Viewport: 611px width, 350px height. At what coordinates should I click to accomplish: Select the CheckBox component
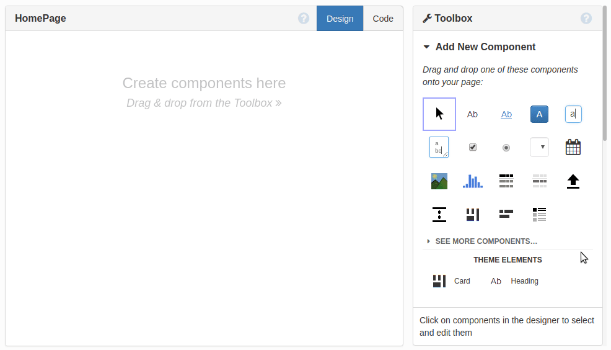tap(473, 148)
